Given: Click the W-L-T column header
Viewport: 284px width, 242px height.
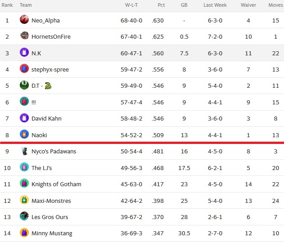Looking at the screenshot, I should click(x=131, y=5).
